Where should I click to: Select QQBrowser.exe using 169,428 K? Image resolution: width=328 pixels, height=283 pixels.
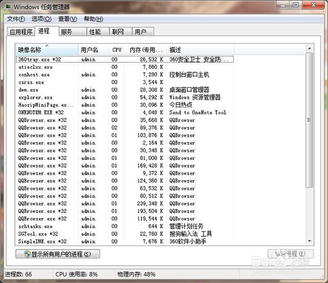(x=125, y=166)
